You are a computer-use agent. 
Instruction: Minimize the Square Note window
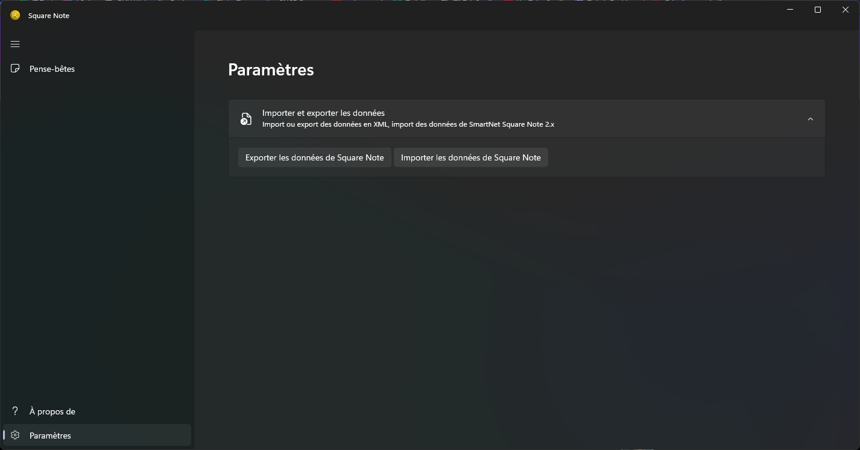click(790, 10)
